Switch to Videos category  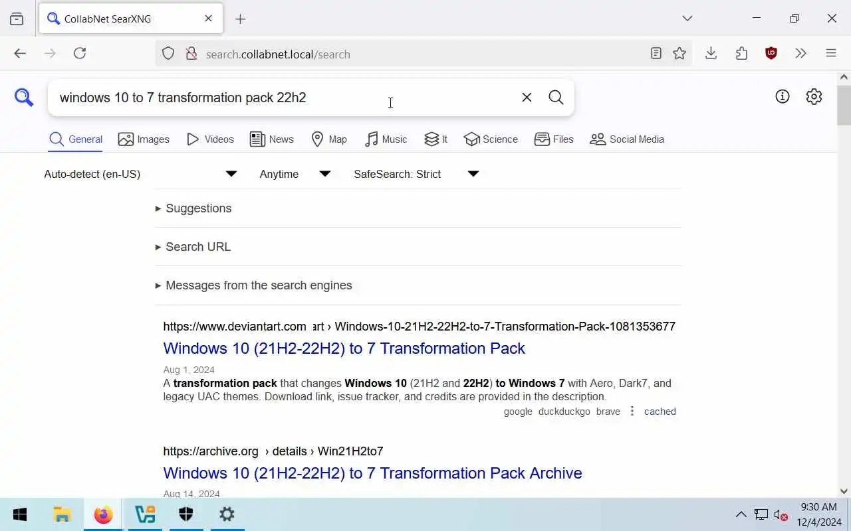coord(210,139)
